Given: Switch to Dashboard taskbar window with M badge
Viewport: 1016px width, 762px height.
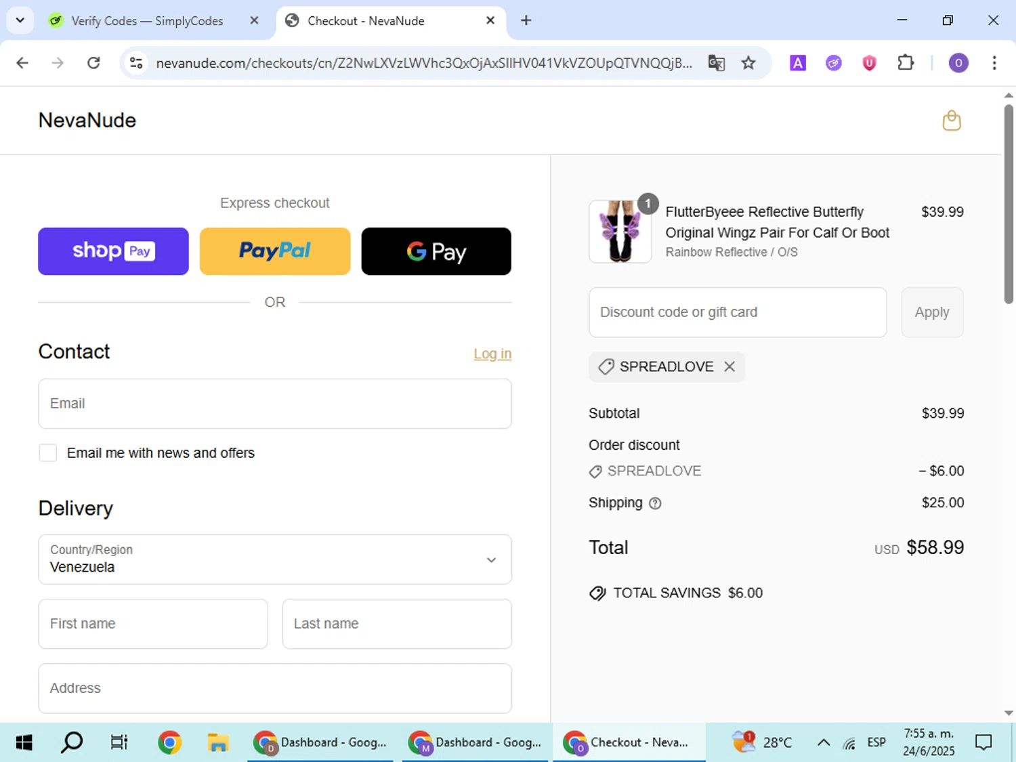Looking at the screenshot, I should tap(475, 742).
